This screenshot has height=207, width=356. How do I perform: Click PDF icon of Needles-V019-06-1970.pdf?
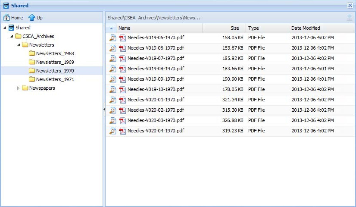tap(122, 48)
